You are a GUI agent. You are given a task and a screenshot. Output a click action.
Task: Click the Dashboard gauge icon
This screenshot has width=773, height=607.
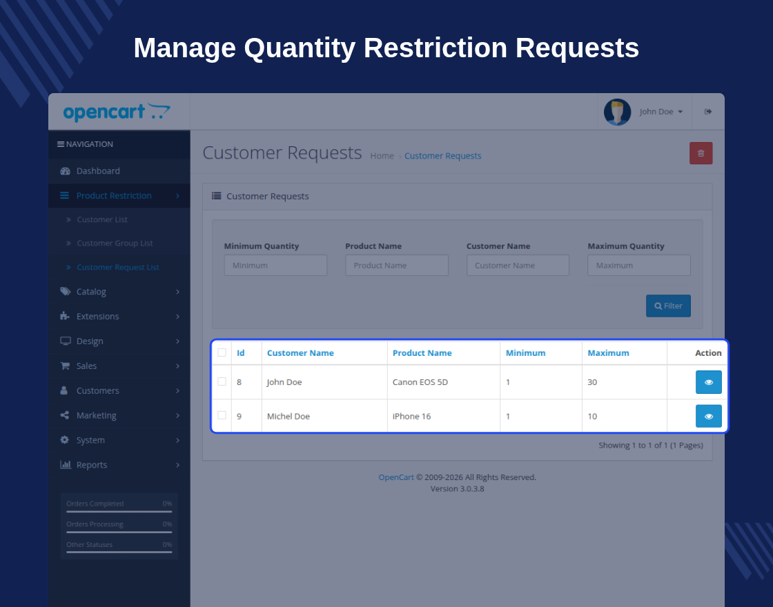click(65, 171)
